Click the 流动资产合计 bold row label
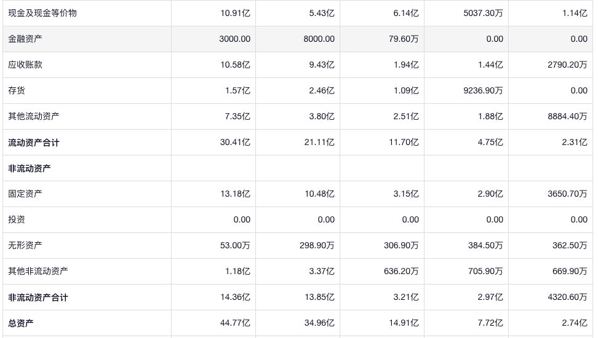This screenshot has height=338, width=598. coord(34,143)
